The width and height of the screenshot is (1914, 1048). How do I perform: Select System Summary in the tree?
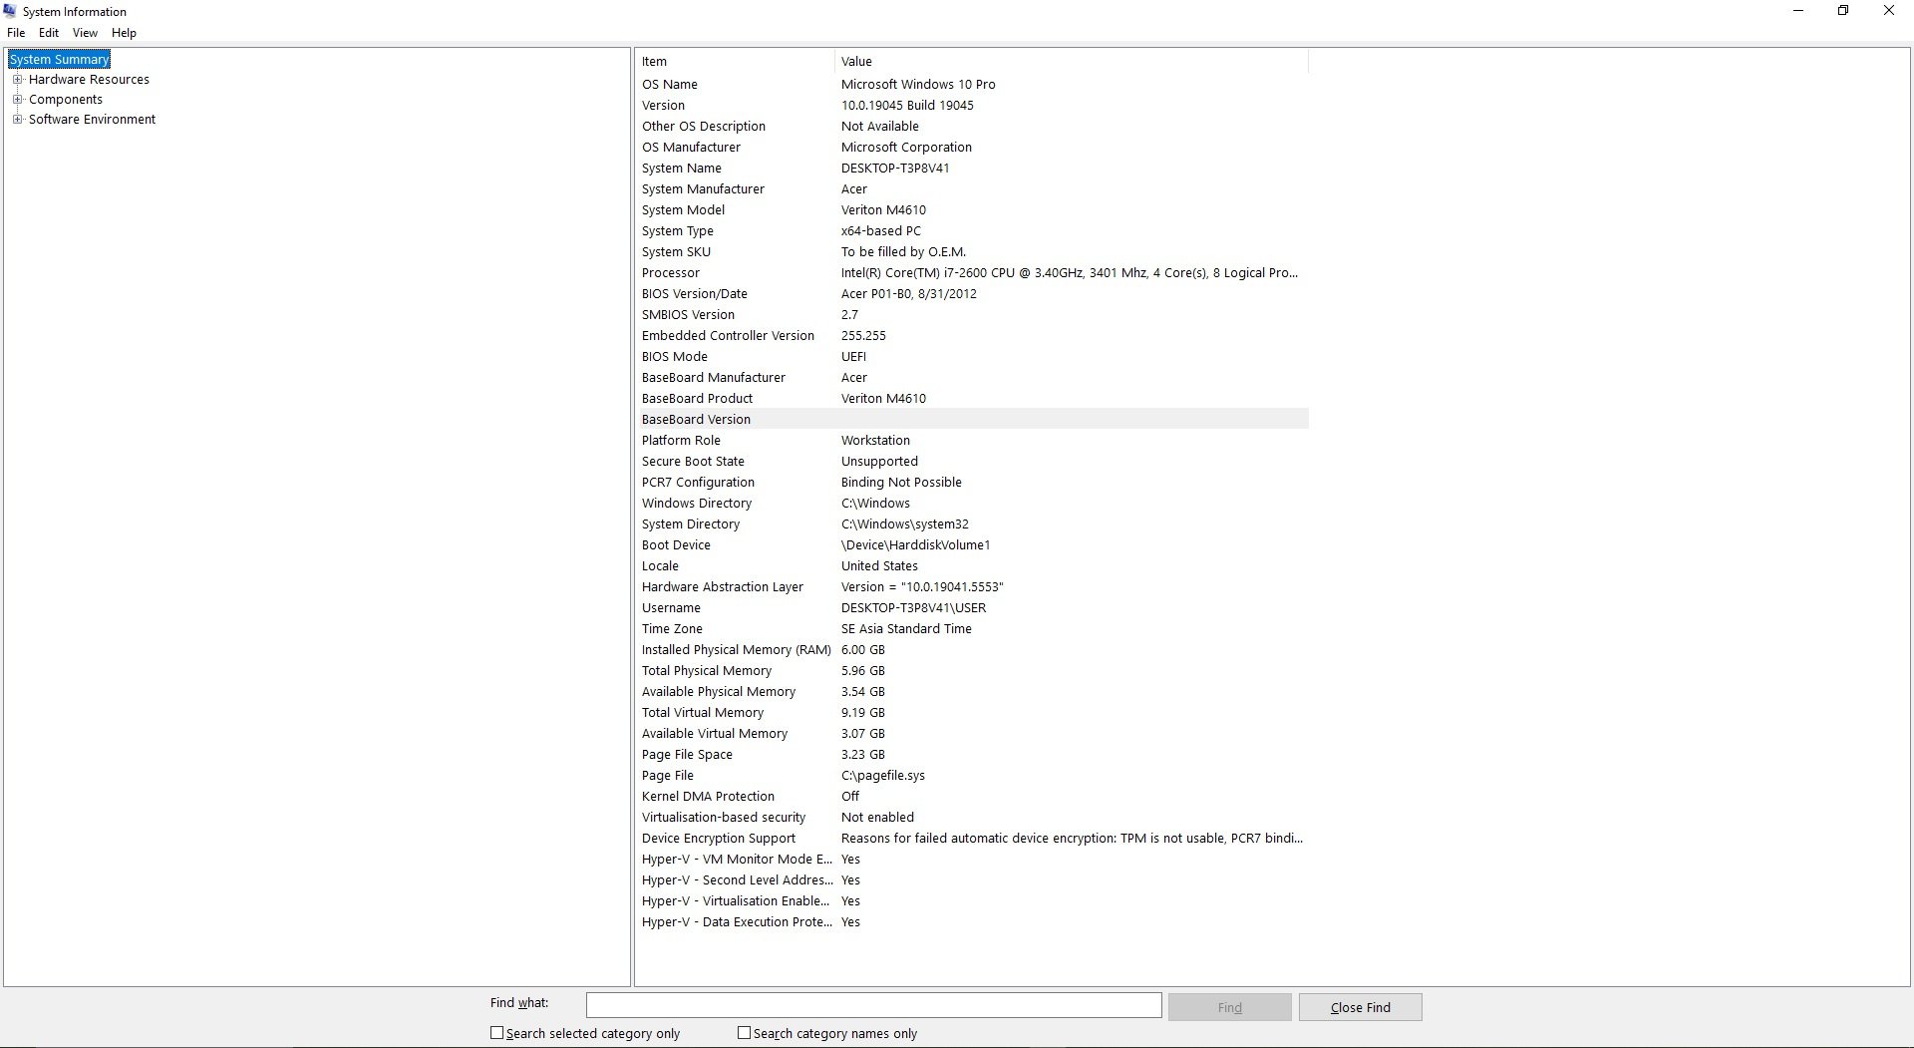click(x=59, y=60)
